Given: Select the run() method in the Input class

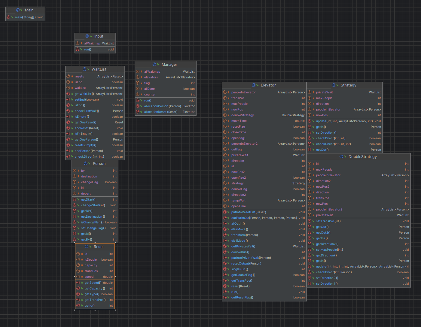Looking at the screenshot, I should click(x=95, y=49).
